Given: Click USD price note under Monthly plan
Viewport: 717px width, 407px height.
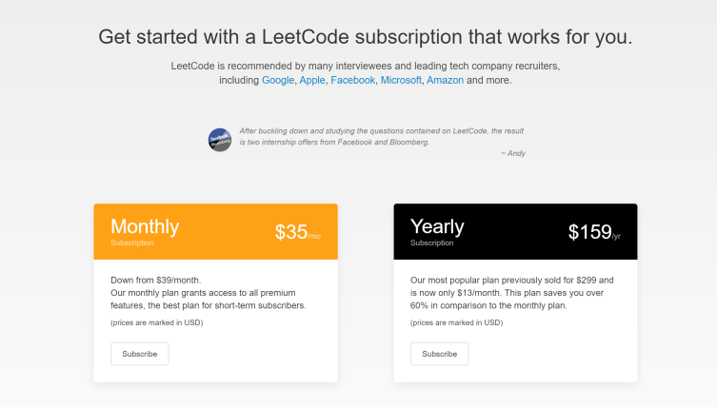Looking at the screenshot, I should (x=156, y=322).
